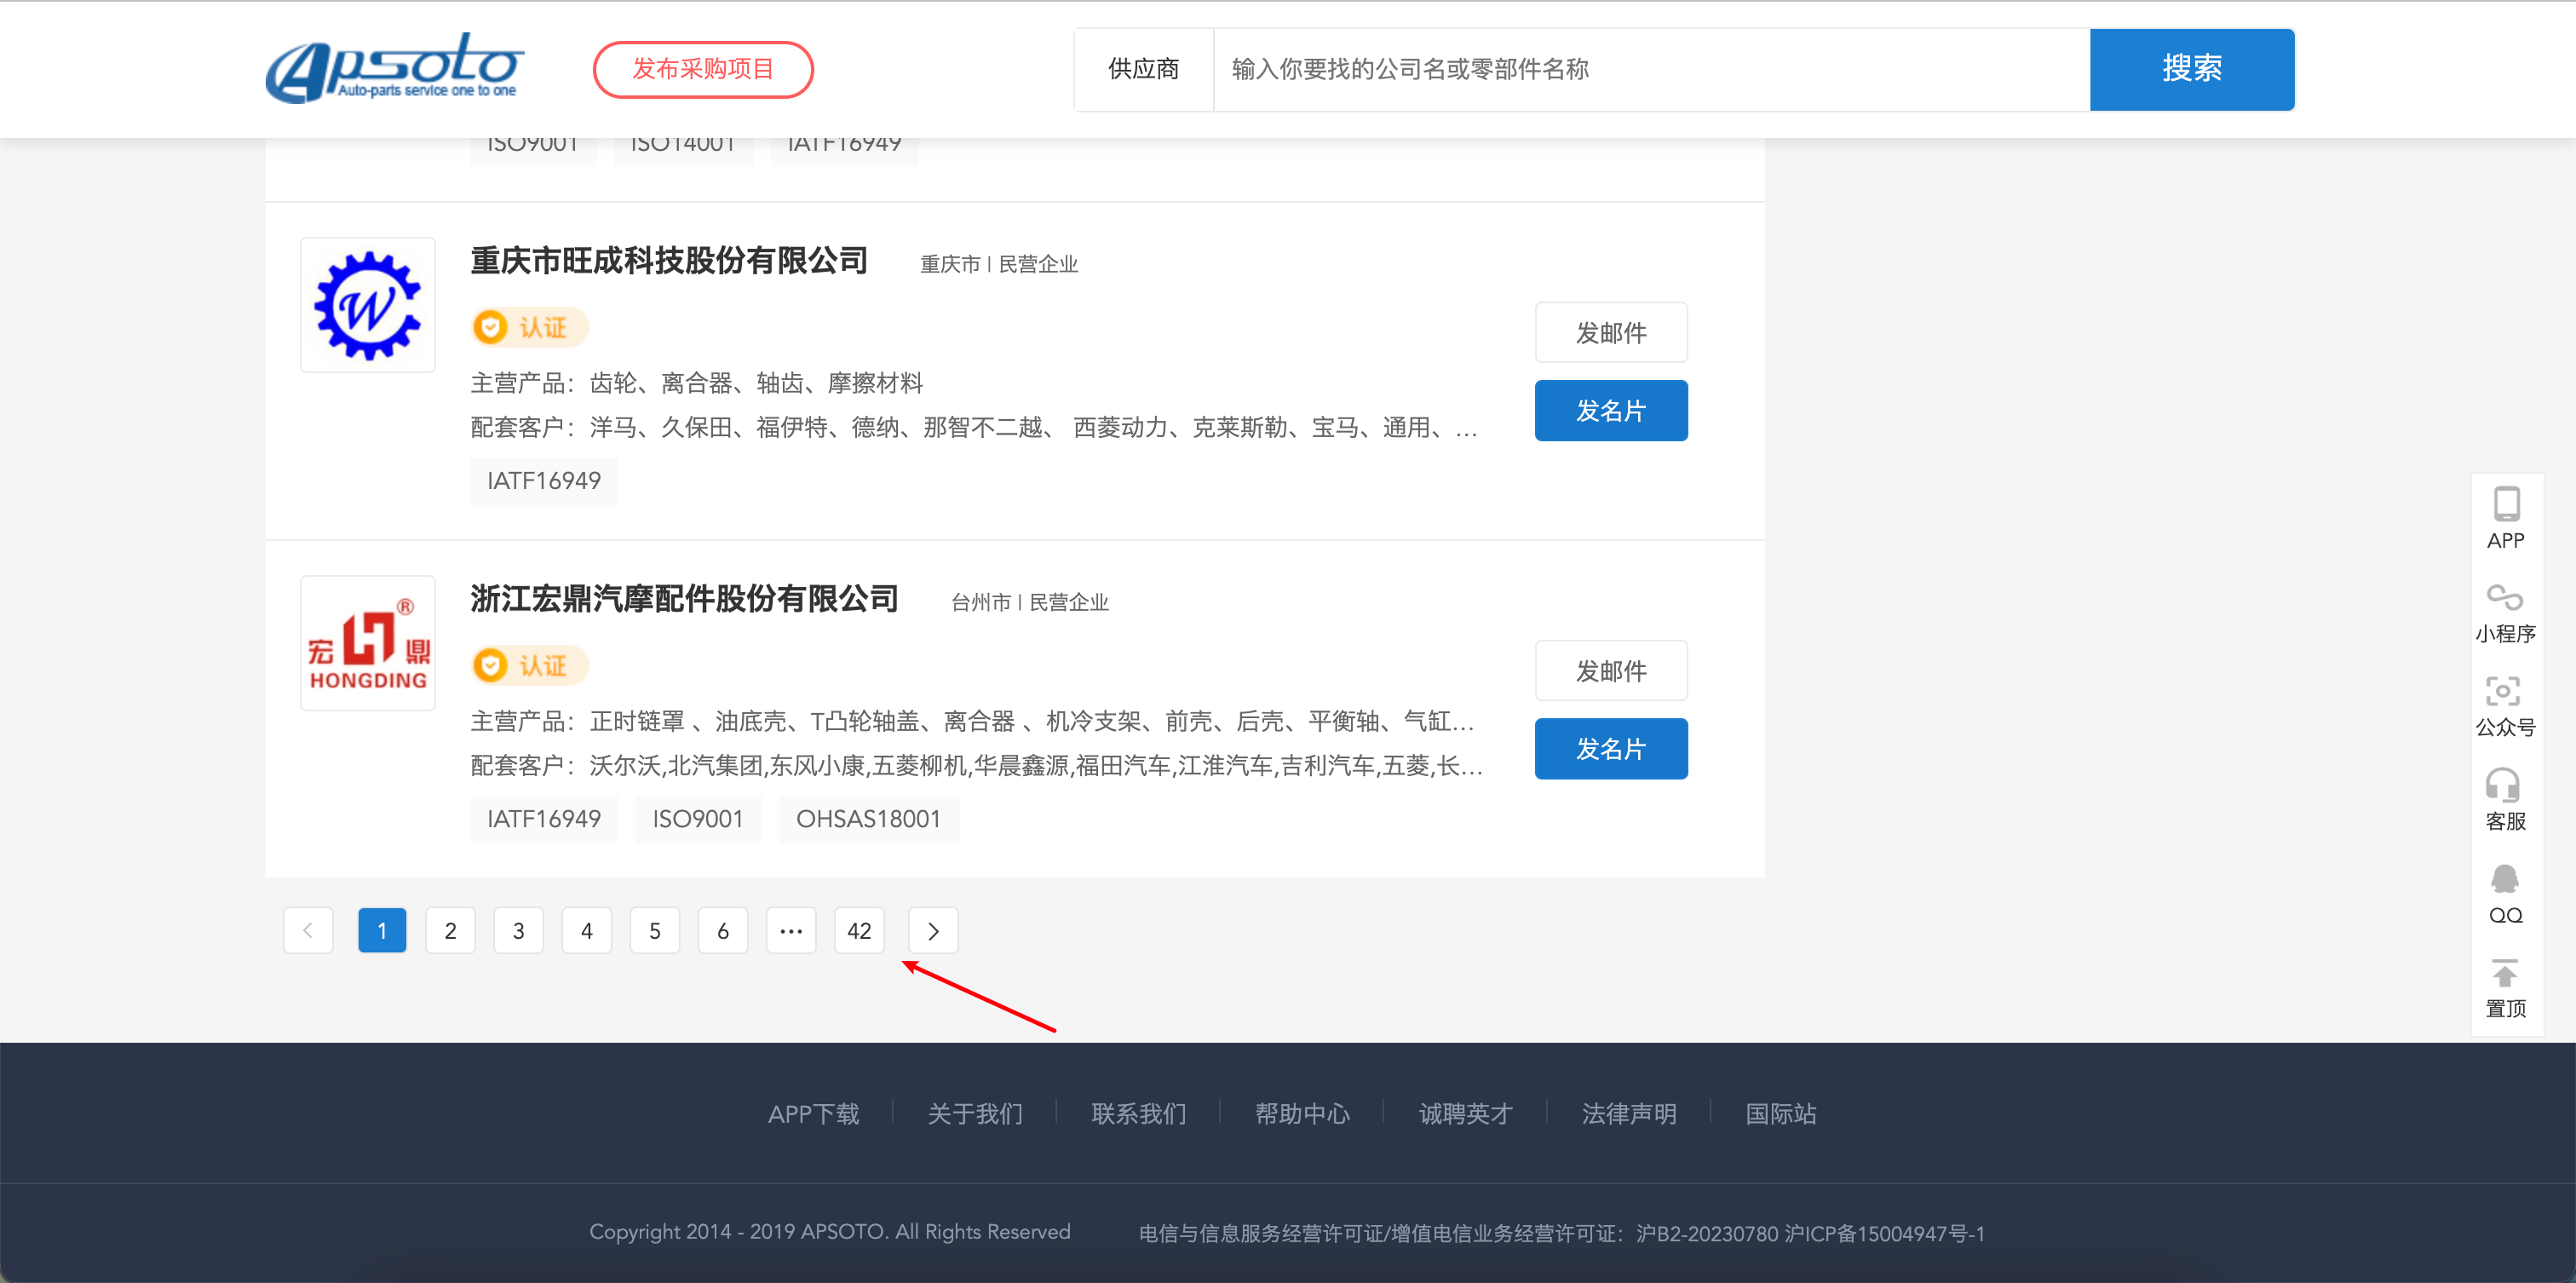The width and height of the screenshot is (2576, 1283).
Task: Click 发名片 for 浙江宏鼎汽摩配件
Action: 1611,748
